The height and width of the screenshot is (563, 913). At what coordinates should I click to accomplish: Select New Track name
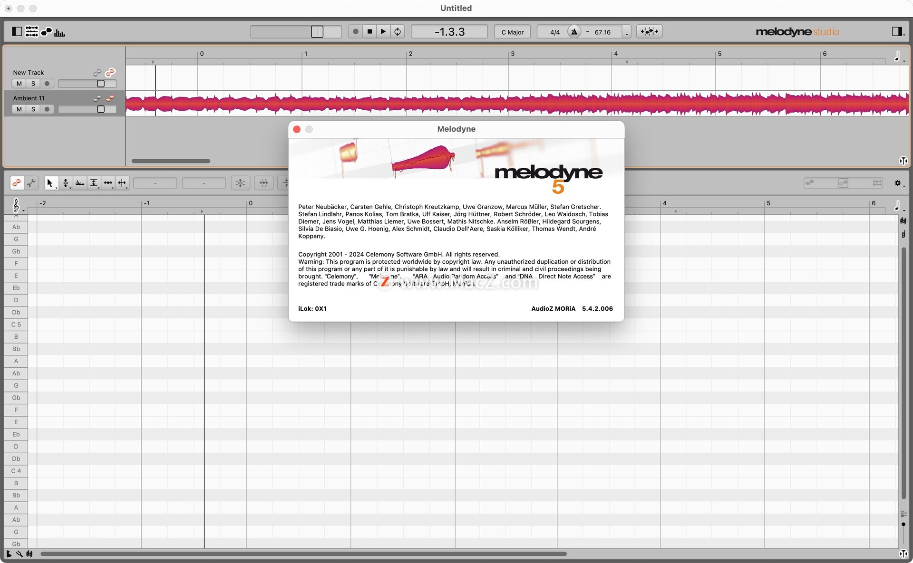(29, 73)
